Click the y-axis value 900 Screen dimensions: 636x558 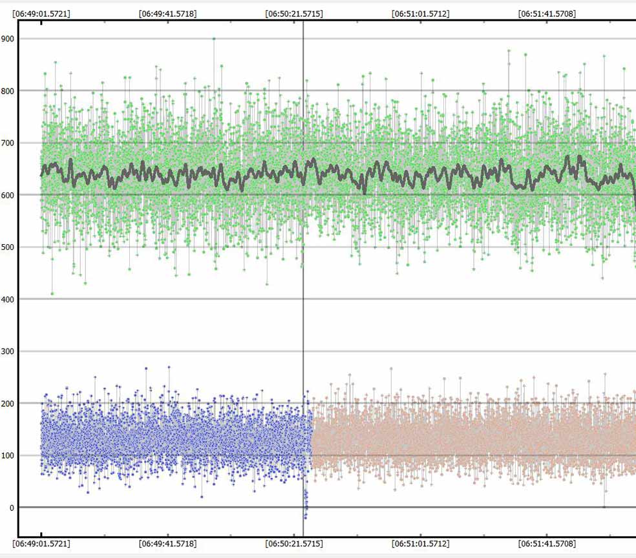7,39
